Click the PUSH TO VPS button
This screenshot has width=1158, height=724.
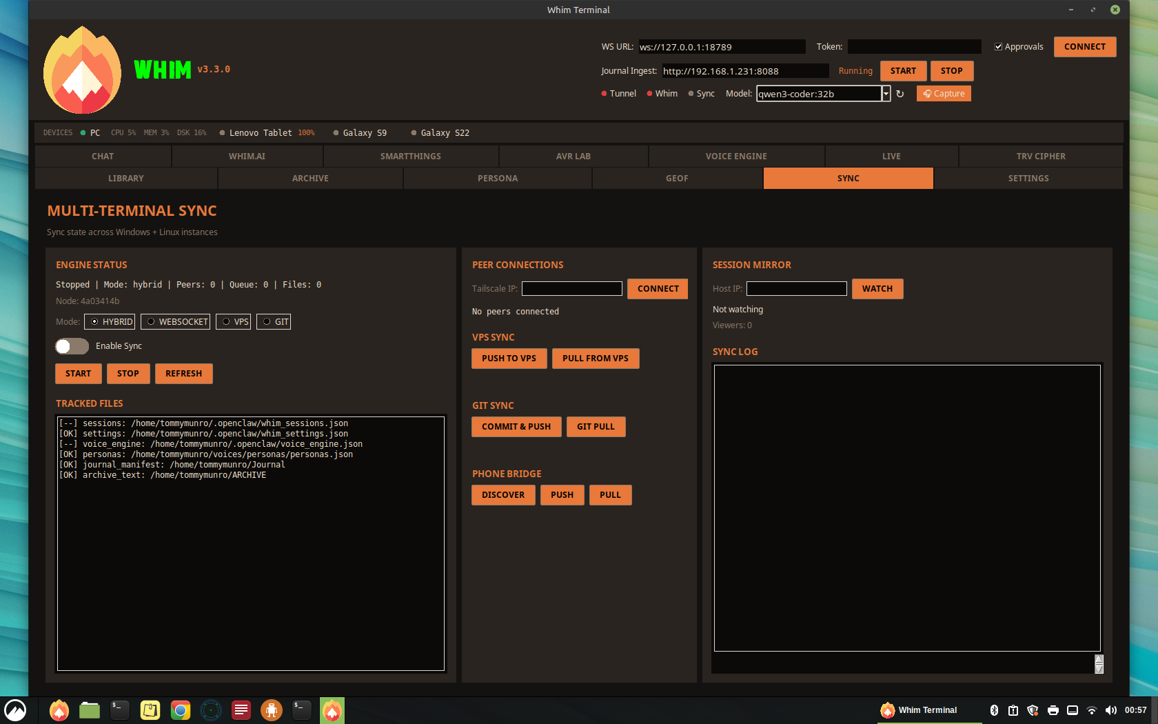tap(509, 358)
